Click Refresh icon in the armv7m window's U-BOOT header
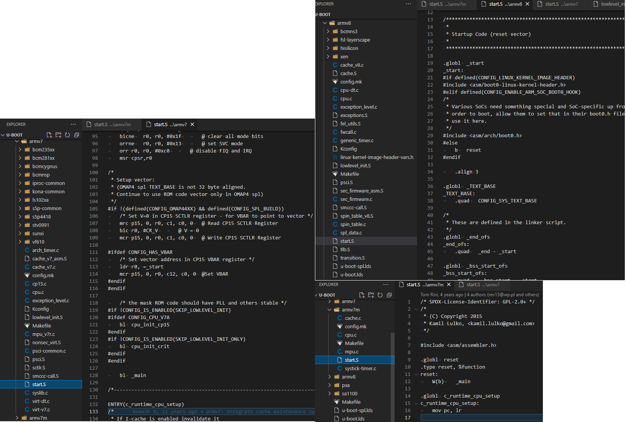This screenshot has width=626, height=422. (x=380, y=295)
